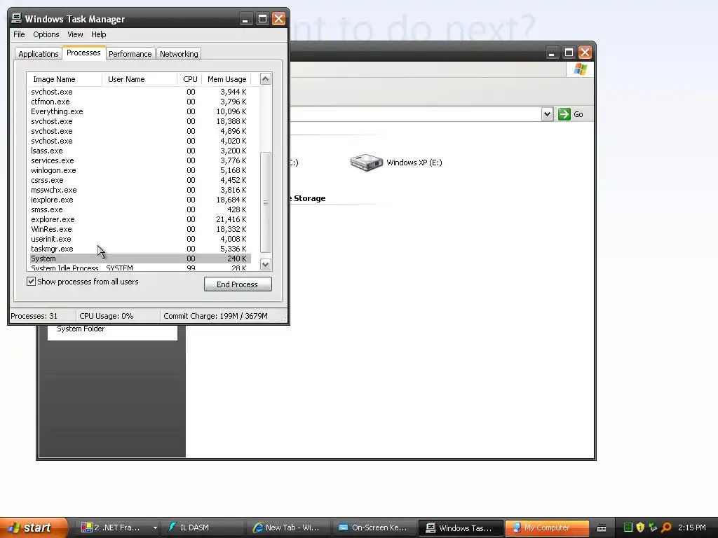Click the green Go arrow in My Computer
The width and height of the screenshot is (718, 538).
[x=564, y=114]
